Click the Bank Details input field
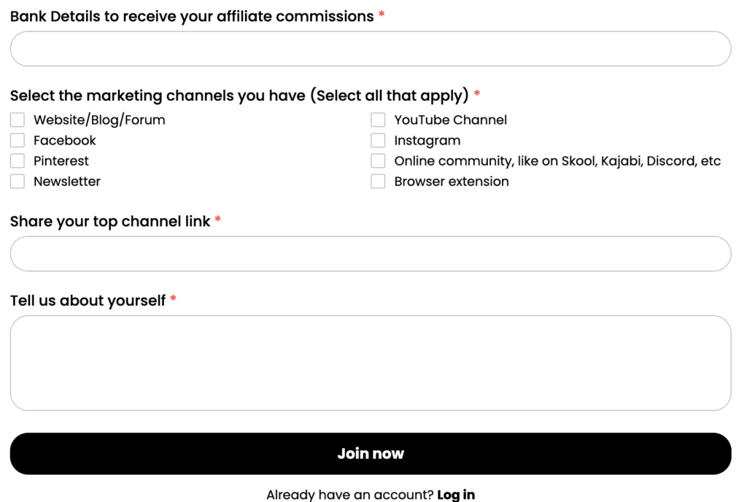 coord(371,49)
